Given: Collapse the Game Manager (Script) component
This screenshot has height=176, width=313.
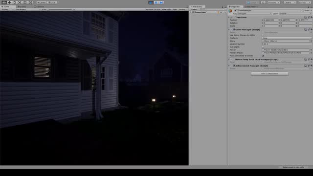Looking at the screenshot, I should pyautogui.click(x=229, y=29).
